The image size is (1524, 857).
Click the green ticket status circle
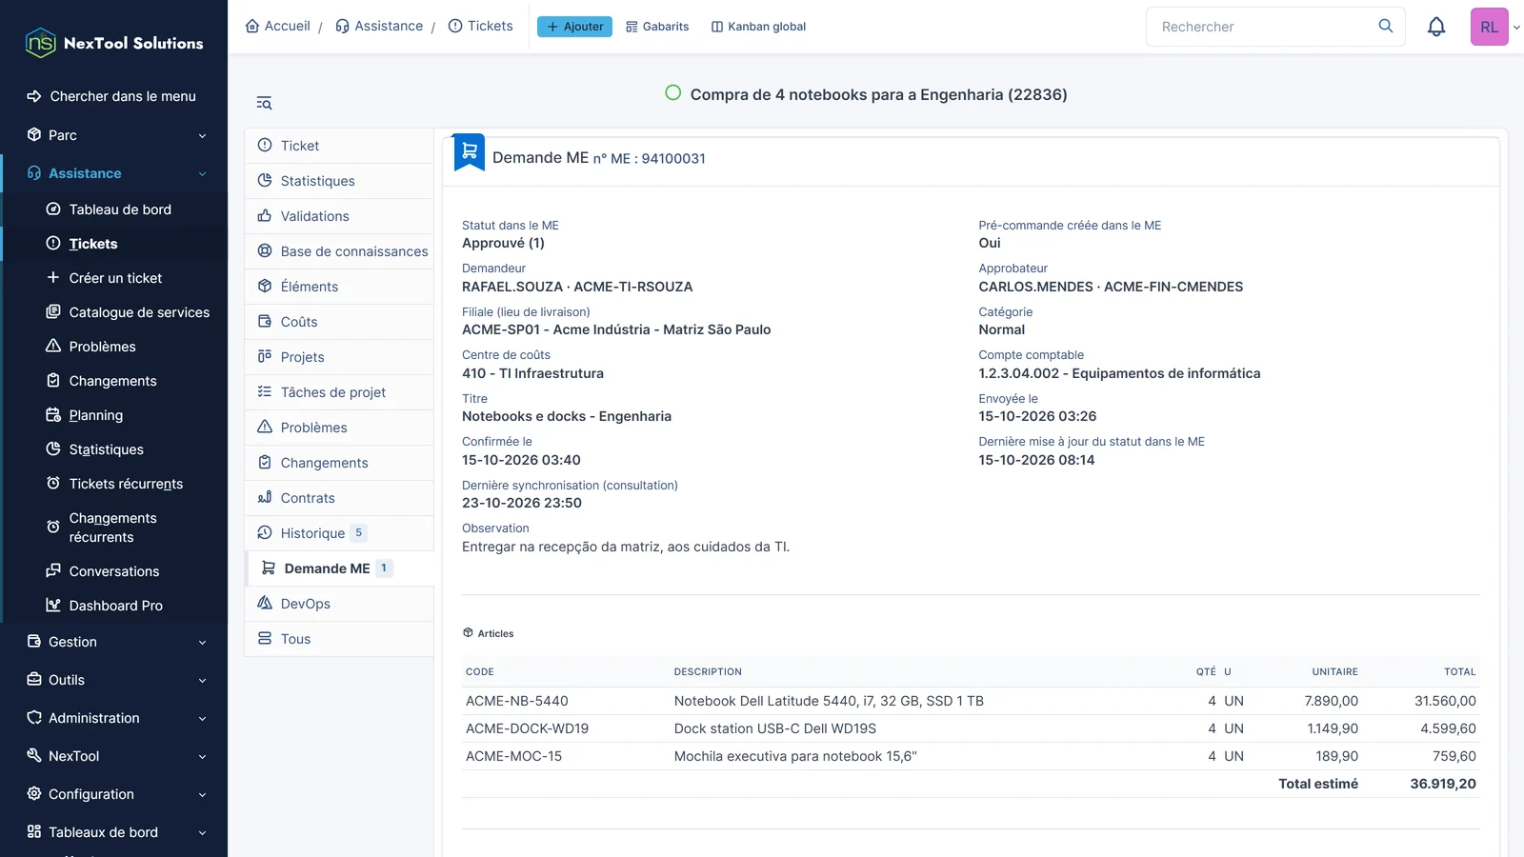pos(673,93)
